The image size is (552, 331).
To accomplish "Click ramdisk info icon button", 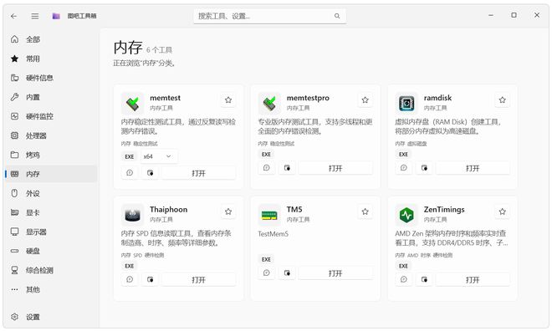I will [404, 168].
